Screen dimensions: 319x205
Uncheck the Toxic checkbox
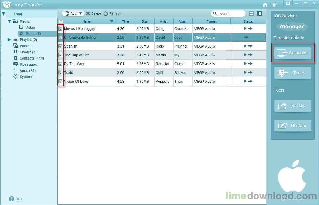[x=61, y=72]
